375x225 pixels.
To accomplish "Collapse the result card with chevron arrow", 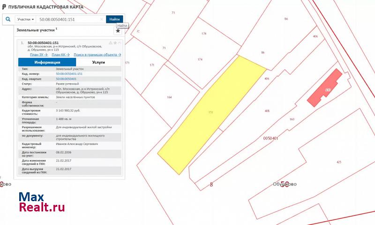I will 120,43.
